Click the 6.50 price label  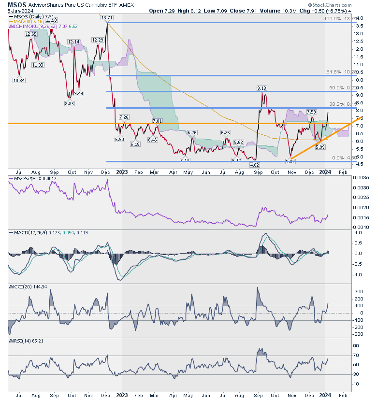click(119, 140)
